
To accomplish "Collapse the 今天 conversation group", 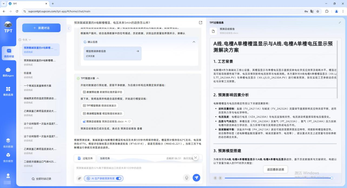I will (x=30, y=40).
